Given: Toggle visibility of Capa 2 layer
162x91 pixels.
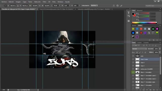Looking at the screenshot, I should (133, 62).
